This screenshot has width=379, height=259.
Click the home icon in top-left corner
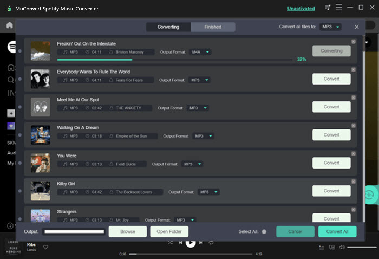[x=9, y=25]
